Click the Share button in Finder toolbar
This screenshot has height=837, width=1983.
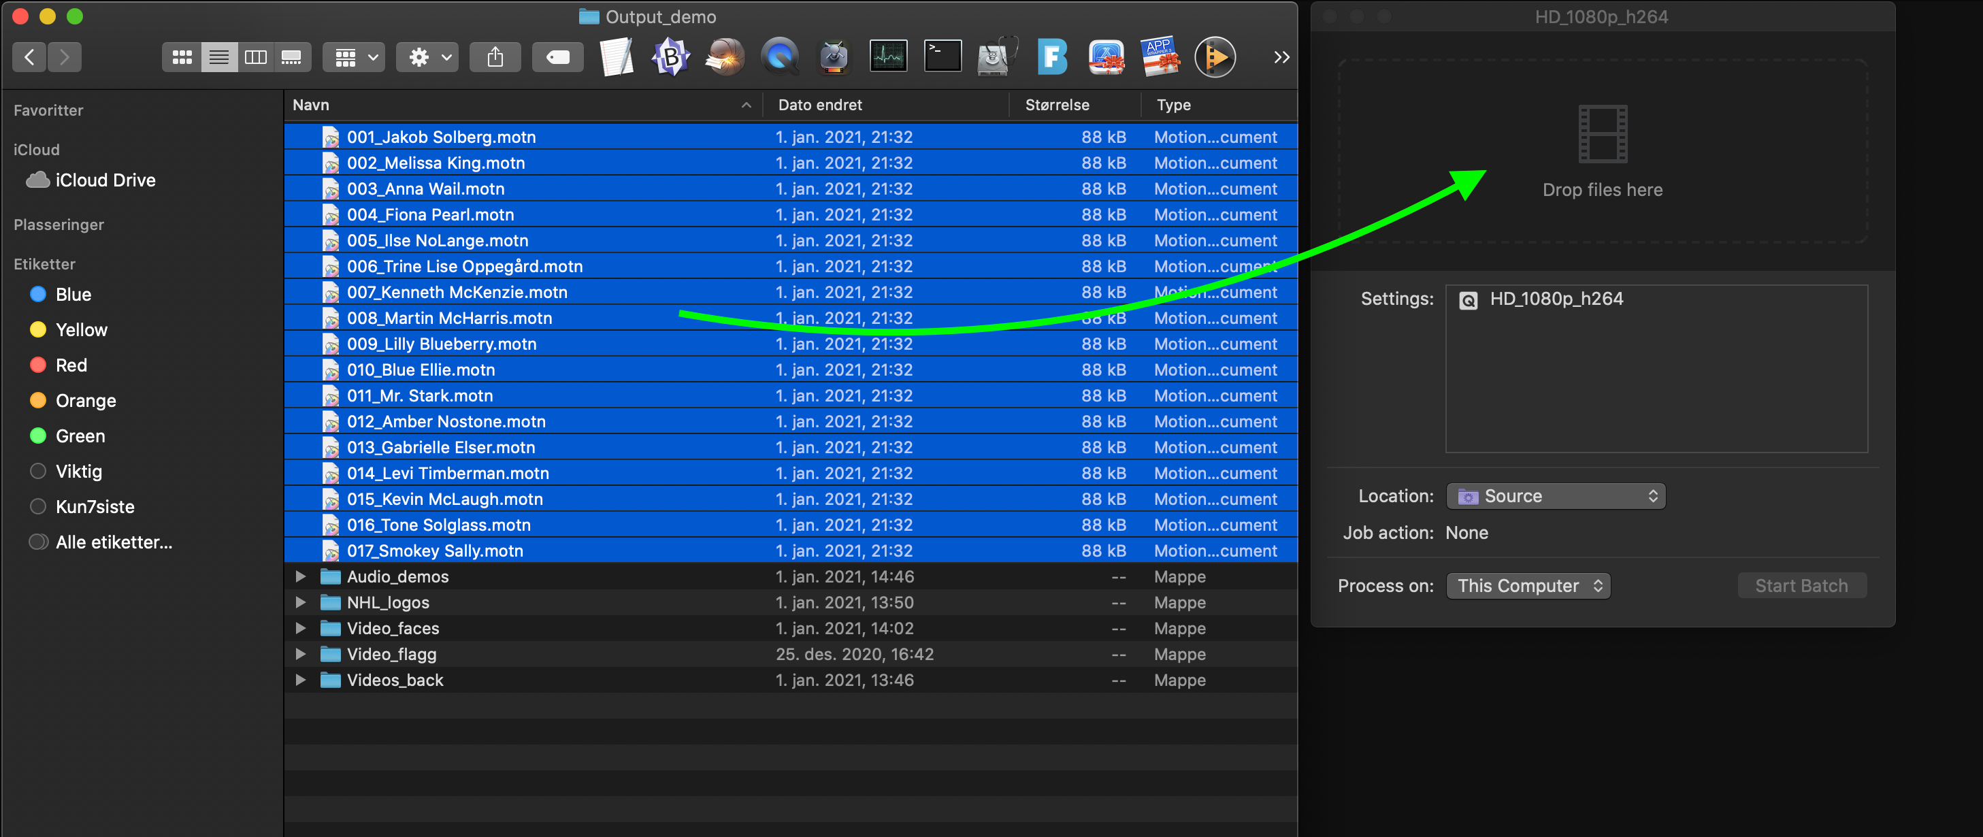click(x=495, y=57)
